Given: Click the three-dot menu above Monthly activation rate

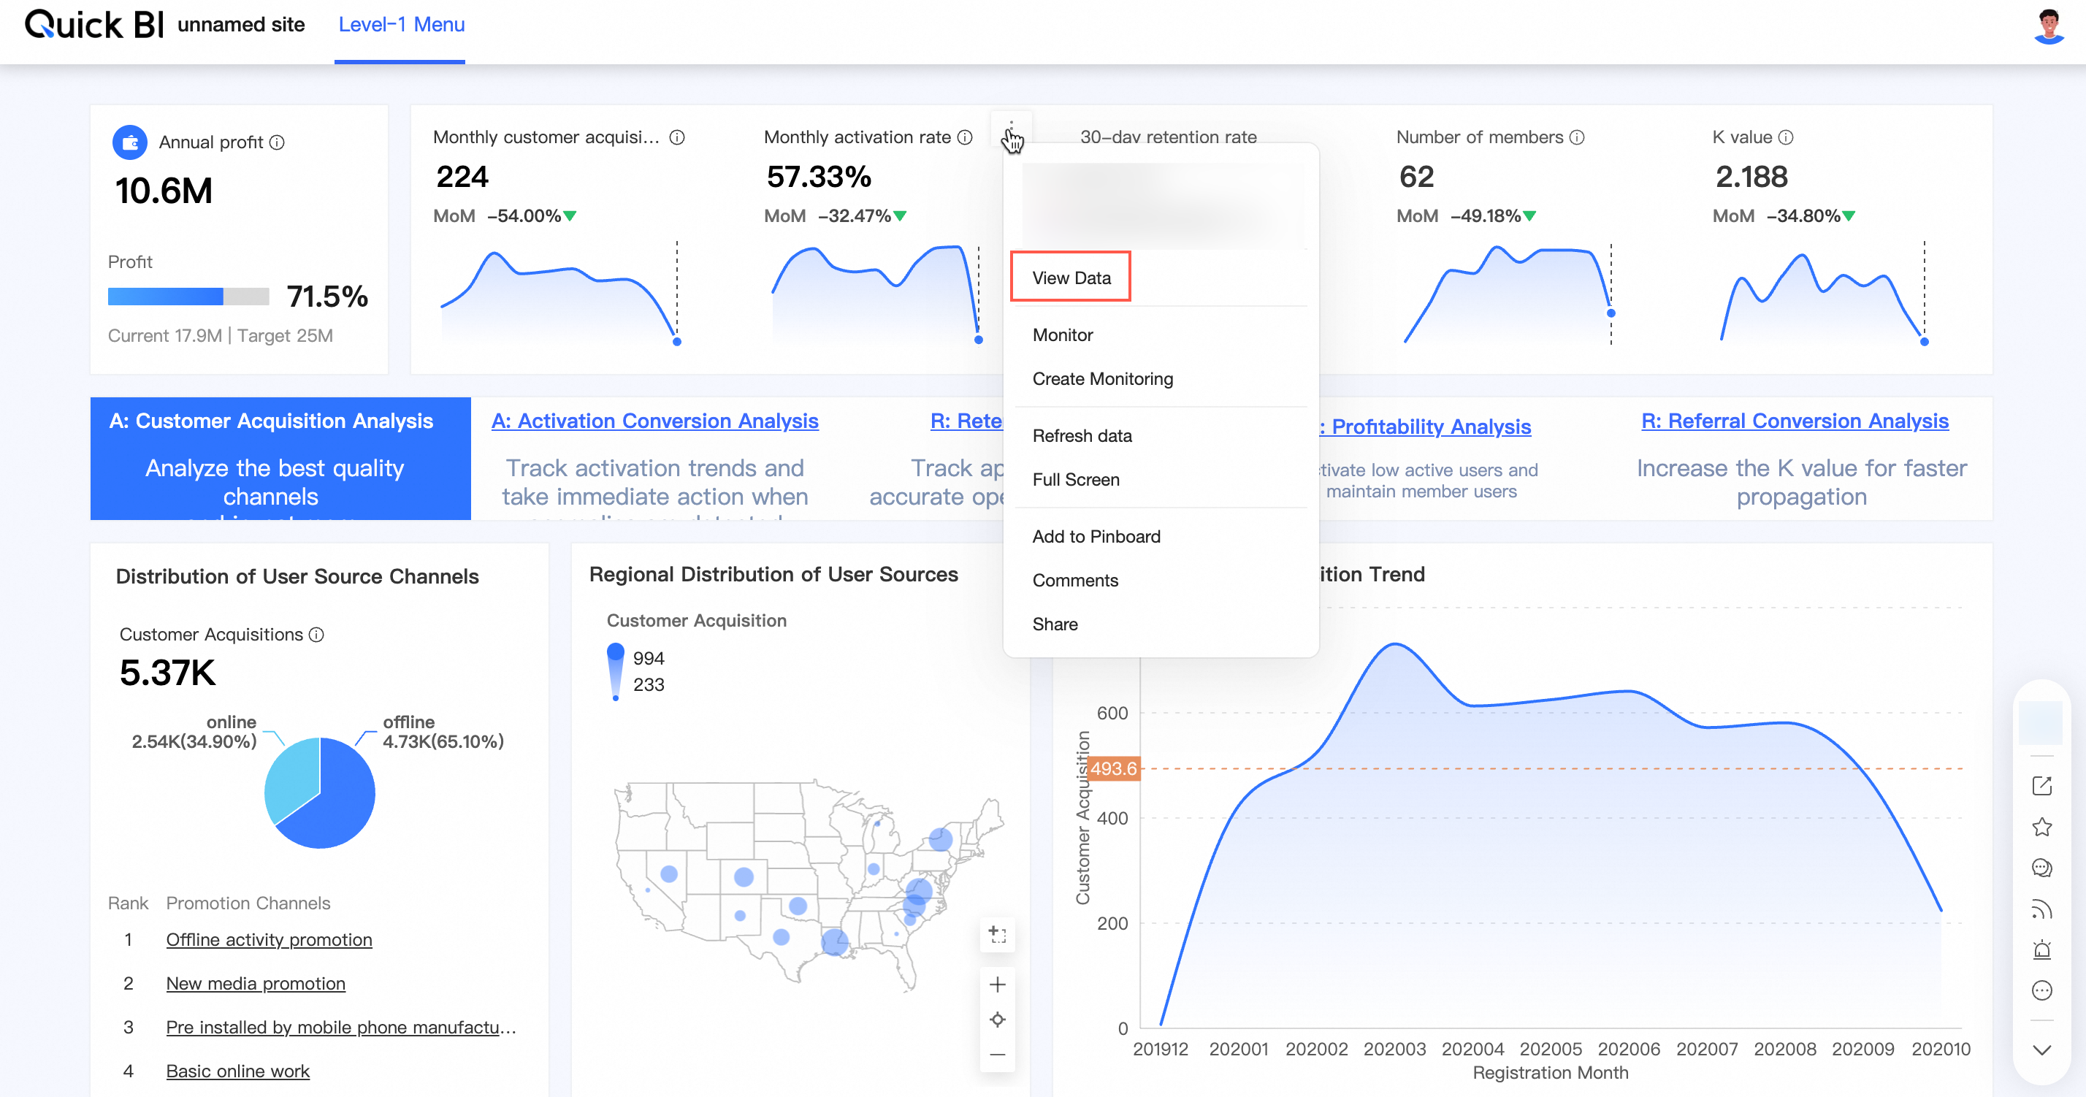Looking at the screenshot, I should point(1011,129).
